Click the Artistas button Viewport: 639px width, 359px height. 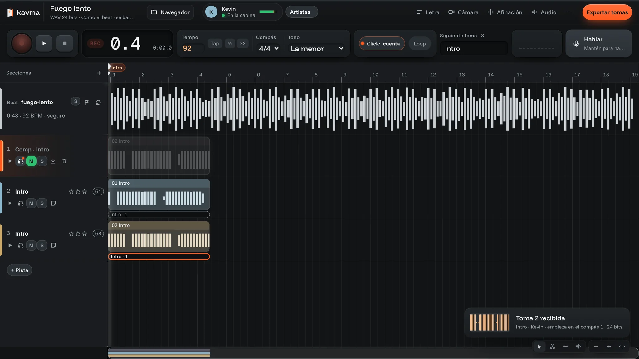(x=301, y=12)
